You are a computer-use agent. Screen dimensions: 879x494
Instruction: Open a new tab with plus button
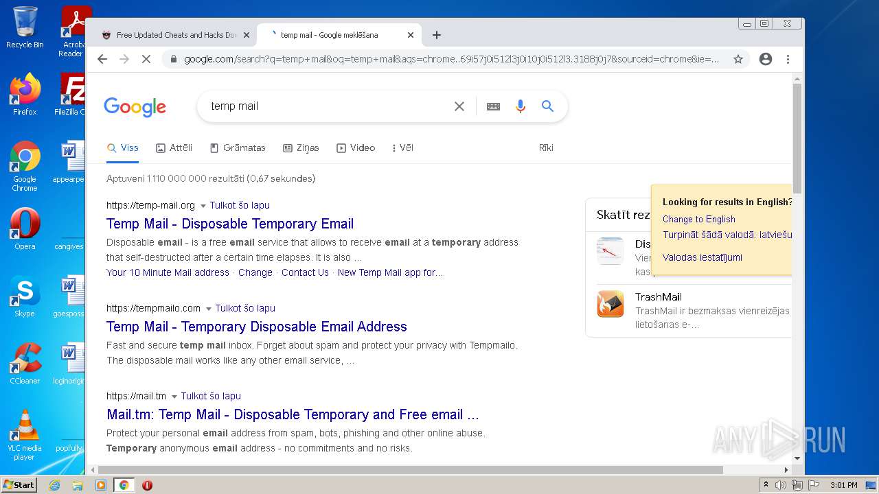point(437,35)
